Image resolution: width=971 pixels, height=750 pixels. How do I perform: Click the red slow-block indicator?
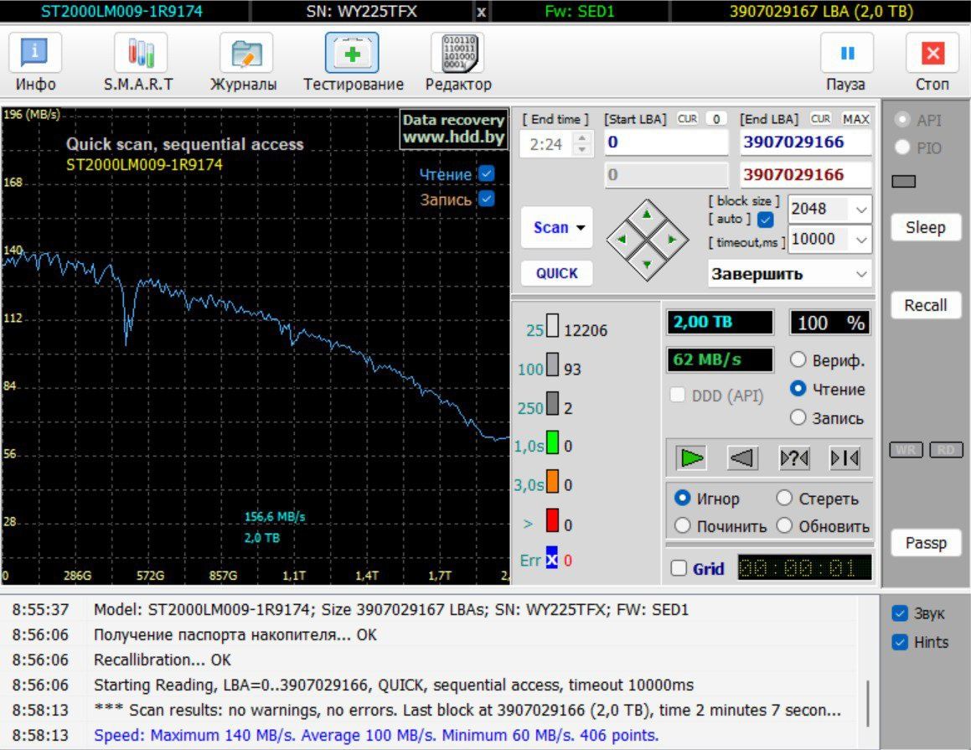(552, 521)
